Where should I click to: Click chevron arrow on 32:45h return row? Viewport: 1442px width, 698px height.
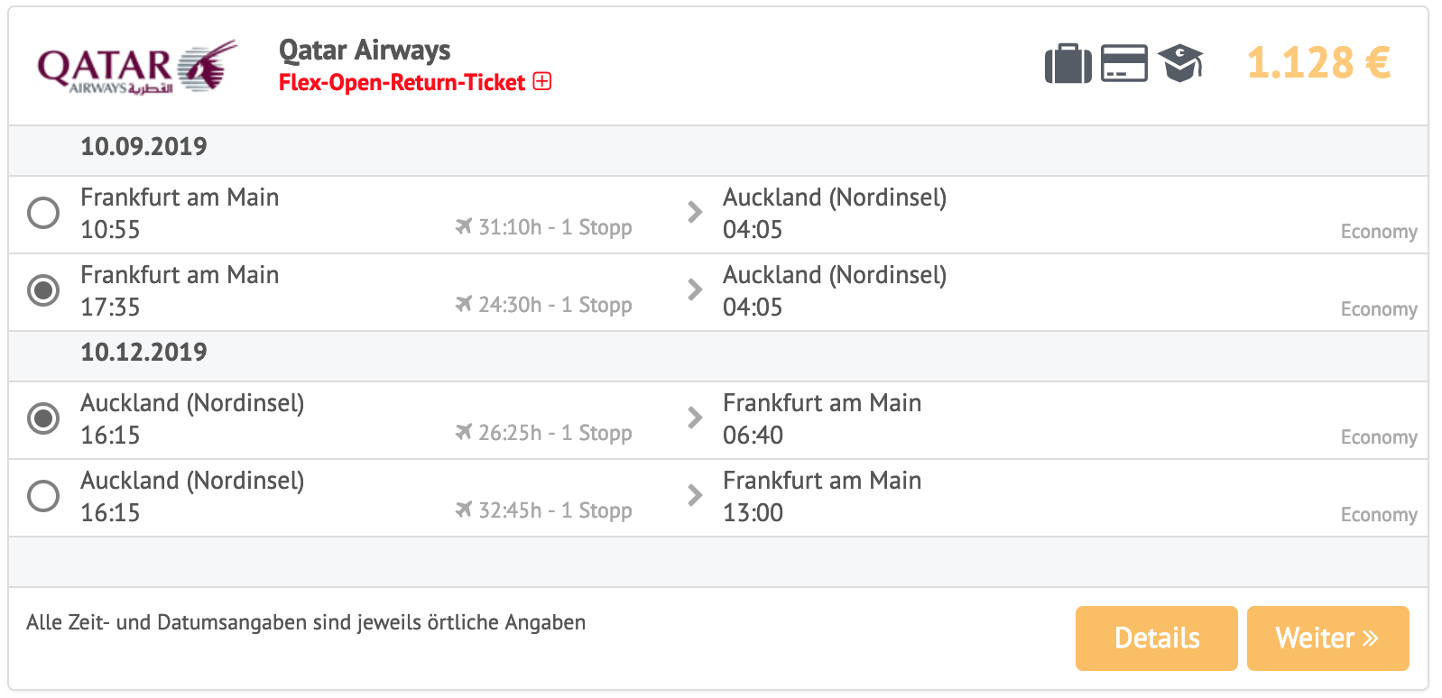[x=695, y=495]
